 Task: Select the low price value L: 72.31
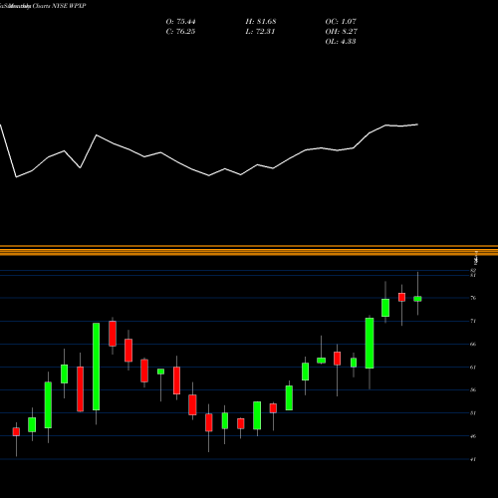[x=260, y=32]
